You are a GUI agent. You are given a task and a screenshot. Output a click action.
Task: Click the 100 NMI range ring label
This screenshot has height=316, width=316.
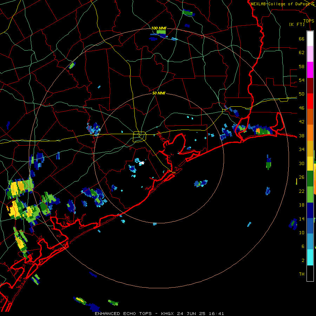click(x=158, y=28)
